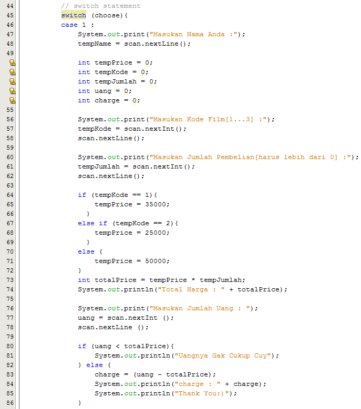Click the "// switch statement" comment
Viewport: 361px width, 409px height.
click(x=101, y=6)
